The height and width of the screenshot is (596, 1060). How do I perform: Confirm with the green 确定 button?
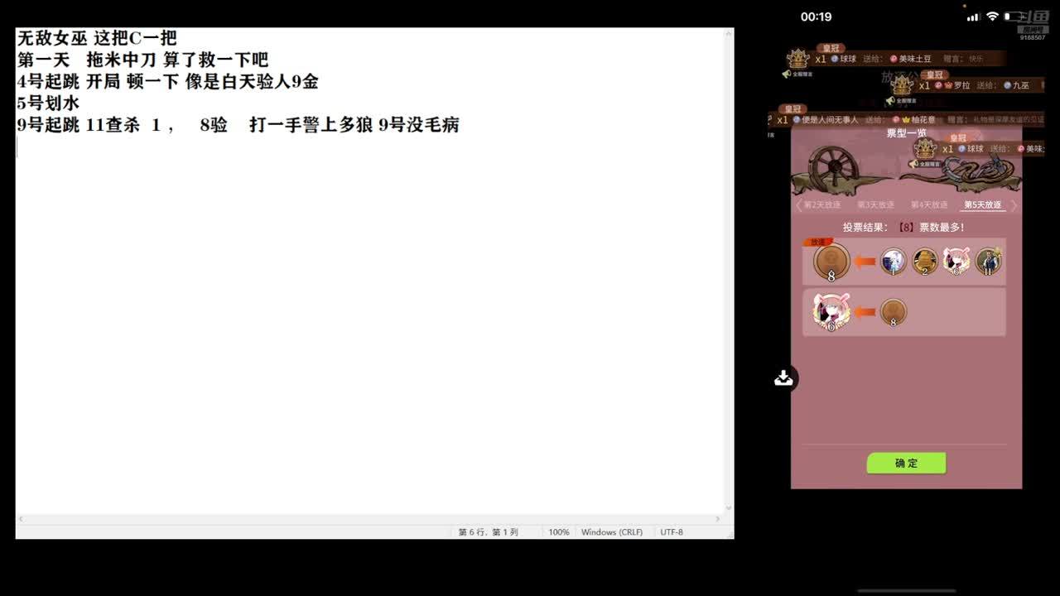click(906, 463)
